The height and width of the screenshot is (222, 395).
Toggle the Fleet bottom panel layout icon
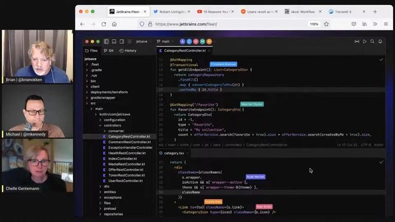click(x=114, y=41)
